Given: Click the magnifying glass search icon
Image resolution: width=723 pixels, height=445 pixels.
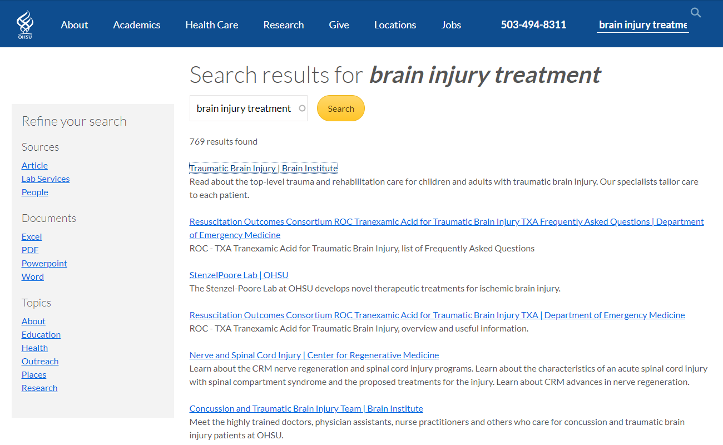Looking at the screenshot, I should coord(695,12).
